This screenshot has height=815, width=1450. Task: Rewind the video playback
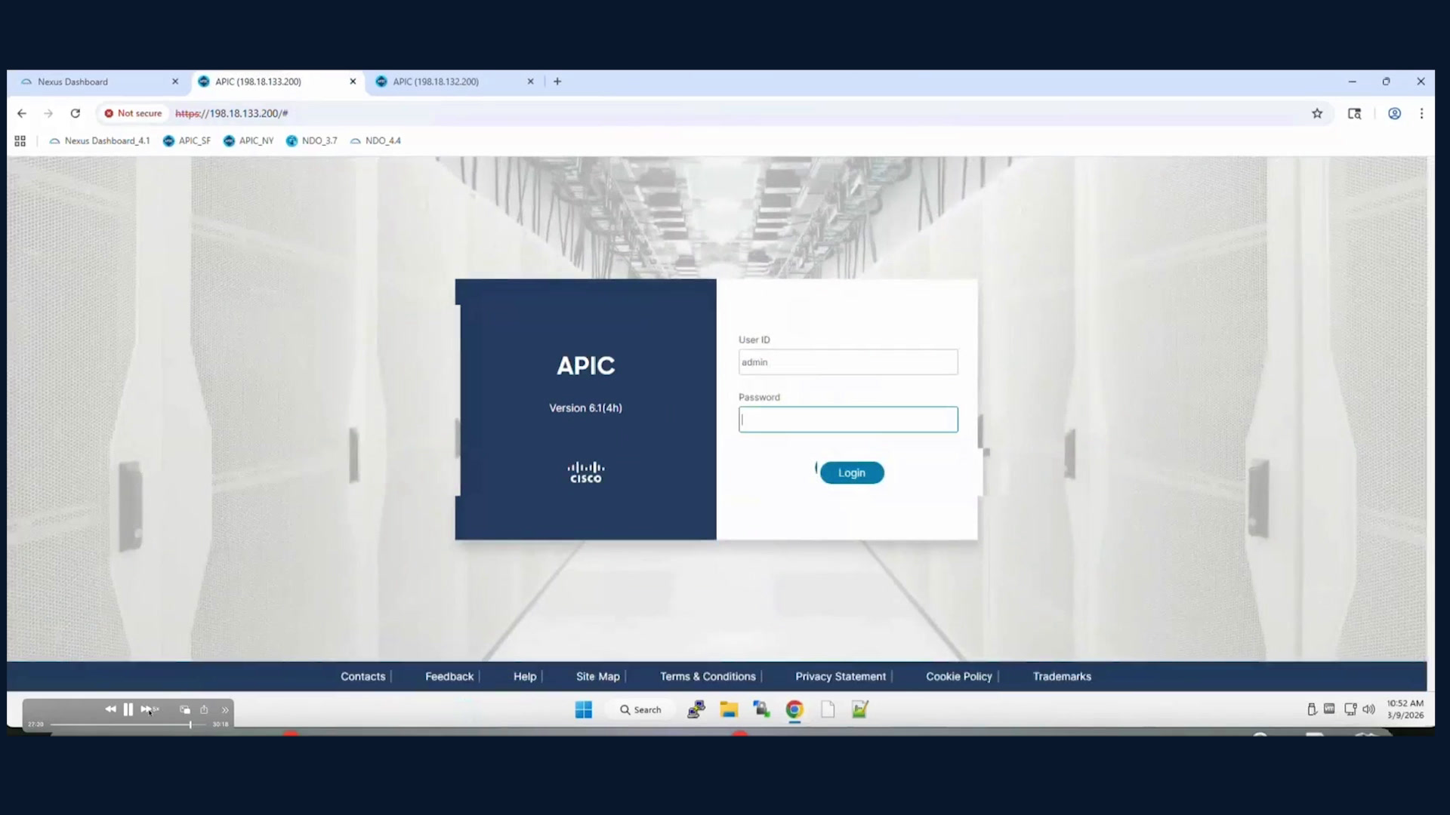[110, 709]
